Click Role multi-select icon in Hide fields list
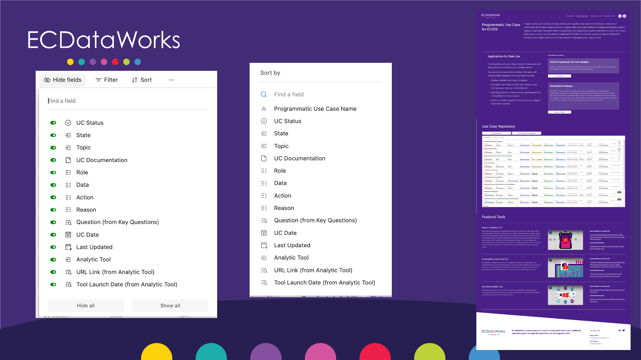The height and width of the screenshot is (360, 641). [x=68, y=172]
